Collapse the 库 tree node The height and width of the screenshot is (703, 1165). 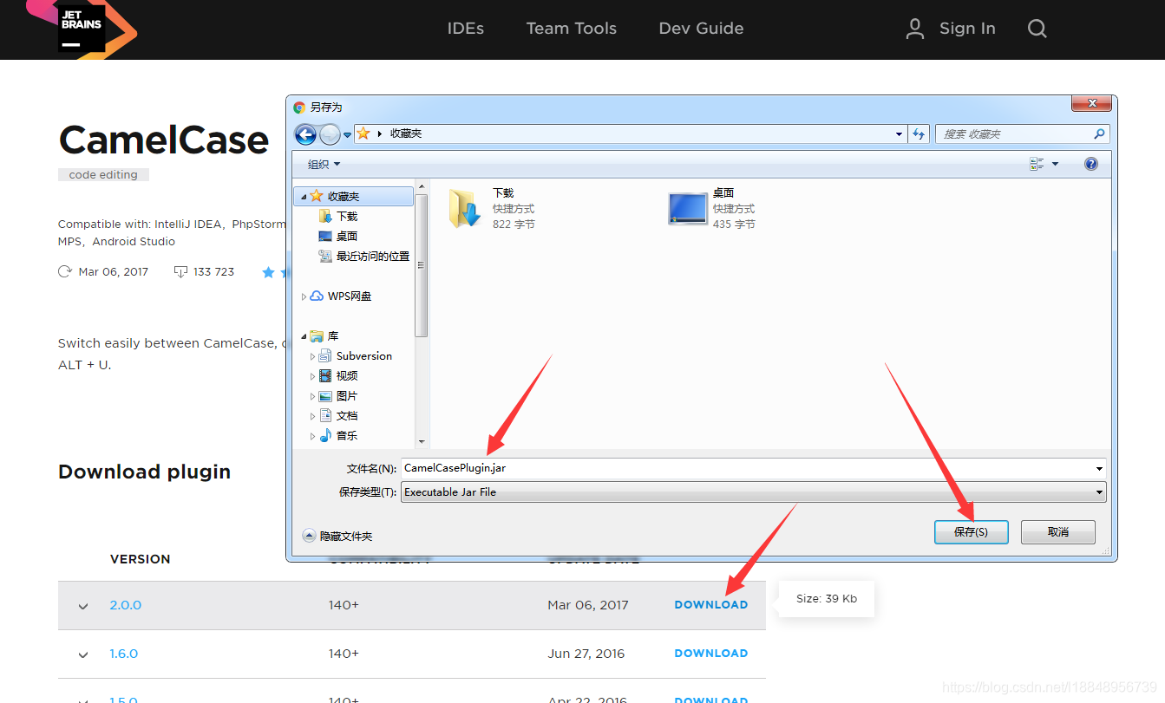tap(304, 336)
